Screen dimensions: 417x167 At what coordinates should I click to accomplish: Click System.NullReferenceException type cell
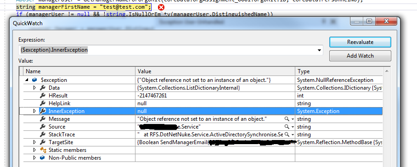tap(339, 80)
